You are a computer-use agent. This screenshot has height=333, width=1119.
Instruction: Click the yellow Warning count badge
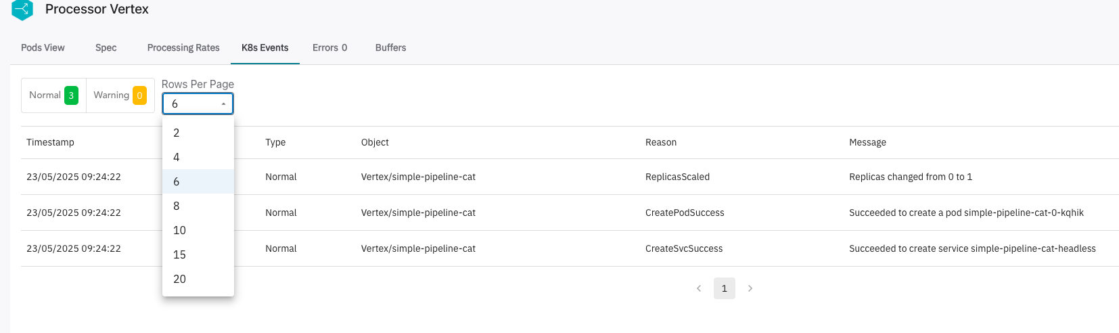coord(139,95)
